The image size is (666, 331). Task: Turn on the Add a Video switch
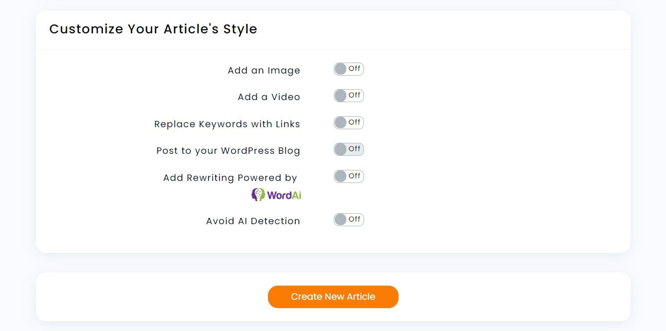point(348,95)
